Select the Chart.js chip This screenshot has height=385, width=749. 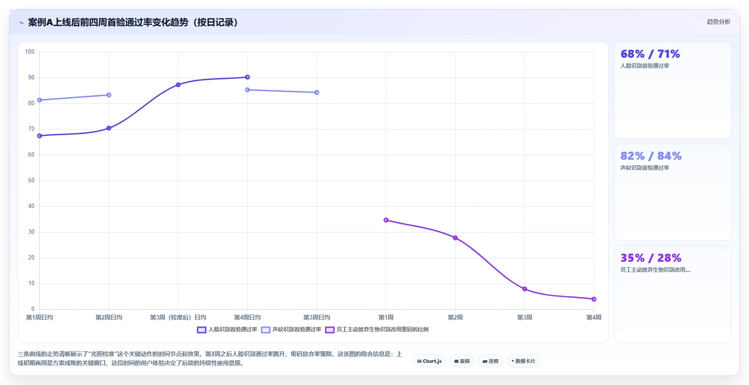click(x=430, y=361)
